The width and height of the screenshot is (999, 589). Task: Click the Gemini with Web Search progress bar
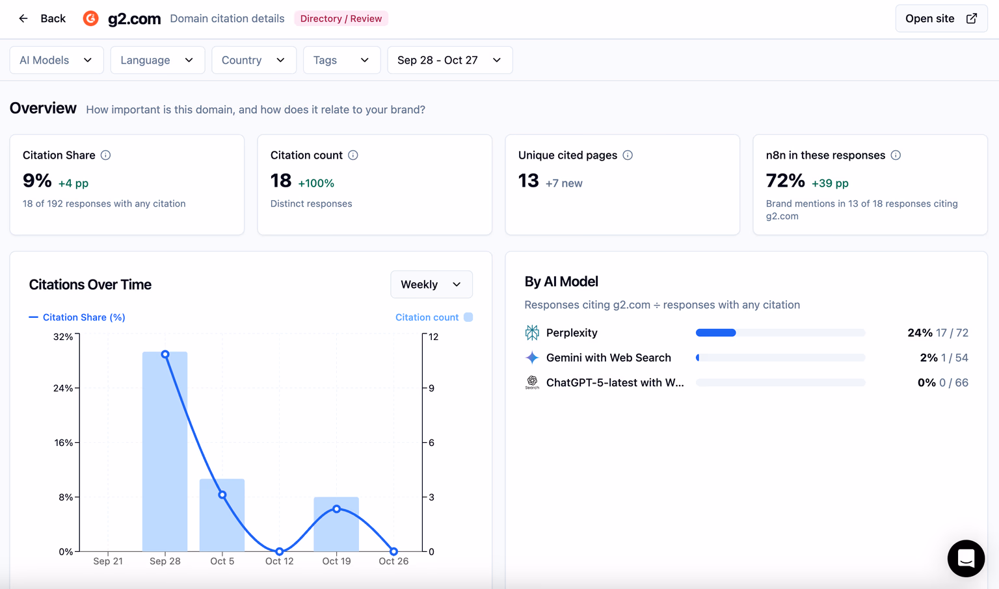click(780, 358)
